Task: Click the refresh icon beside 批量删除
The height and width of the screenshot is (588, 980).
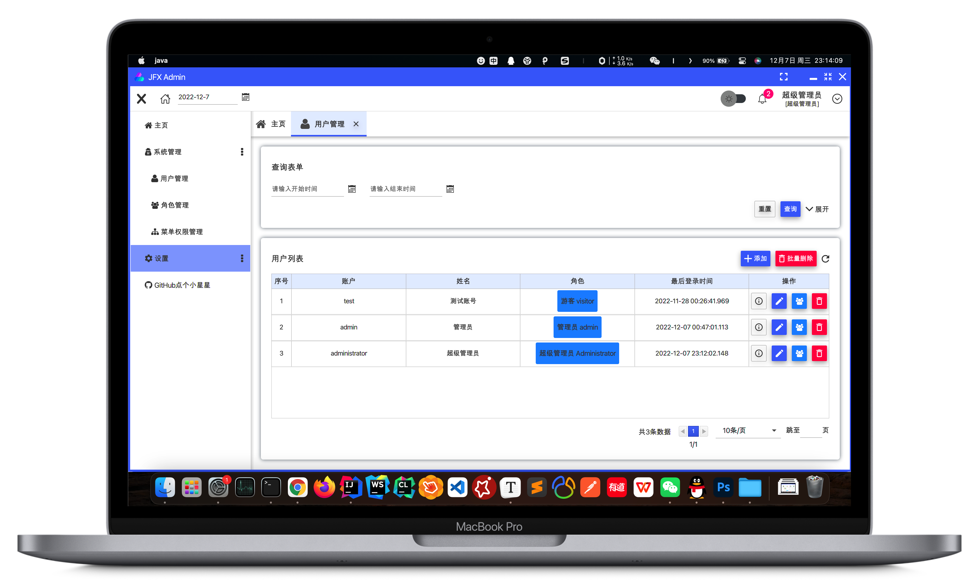Action: [825, 259]
